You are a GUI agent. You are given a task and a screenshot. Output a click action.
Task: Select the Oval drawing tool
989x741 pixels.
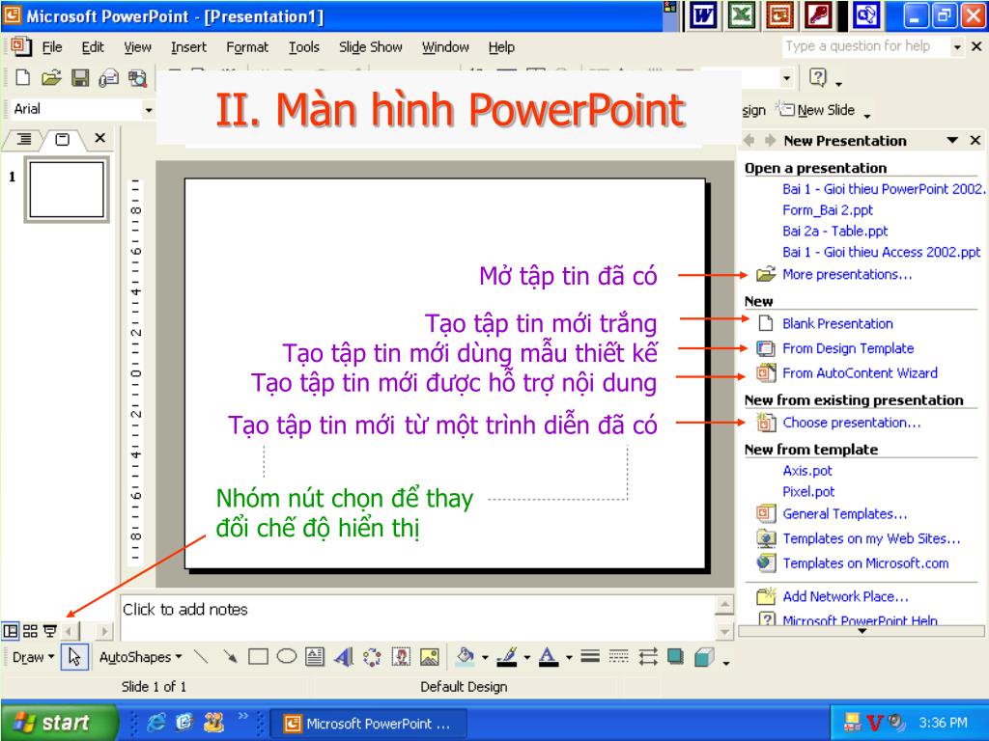click(286, 657)
